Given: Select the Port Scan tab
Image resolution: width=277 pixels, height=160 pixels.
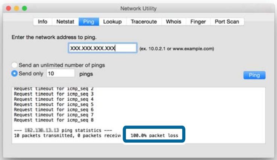Looking at the screenshot, I should point(227,22).
